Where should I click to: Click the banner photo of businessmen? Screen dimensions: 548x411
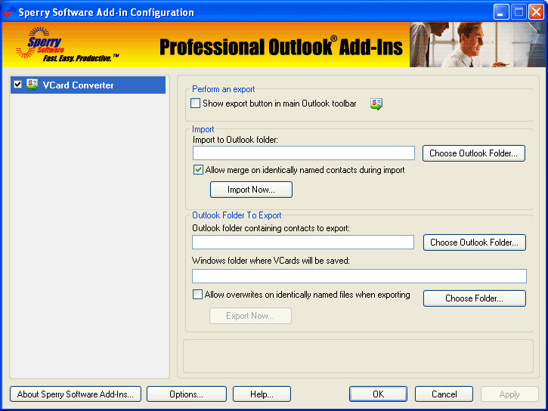(x=478, y=45)
